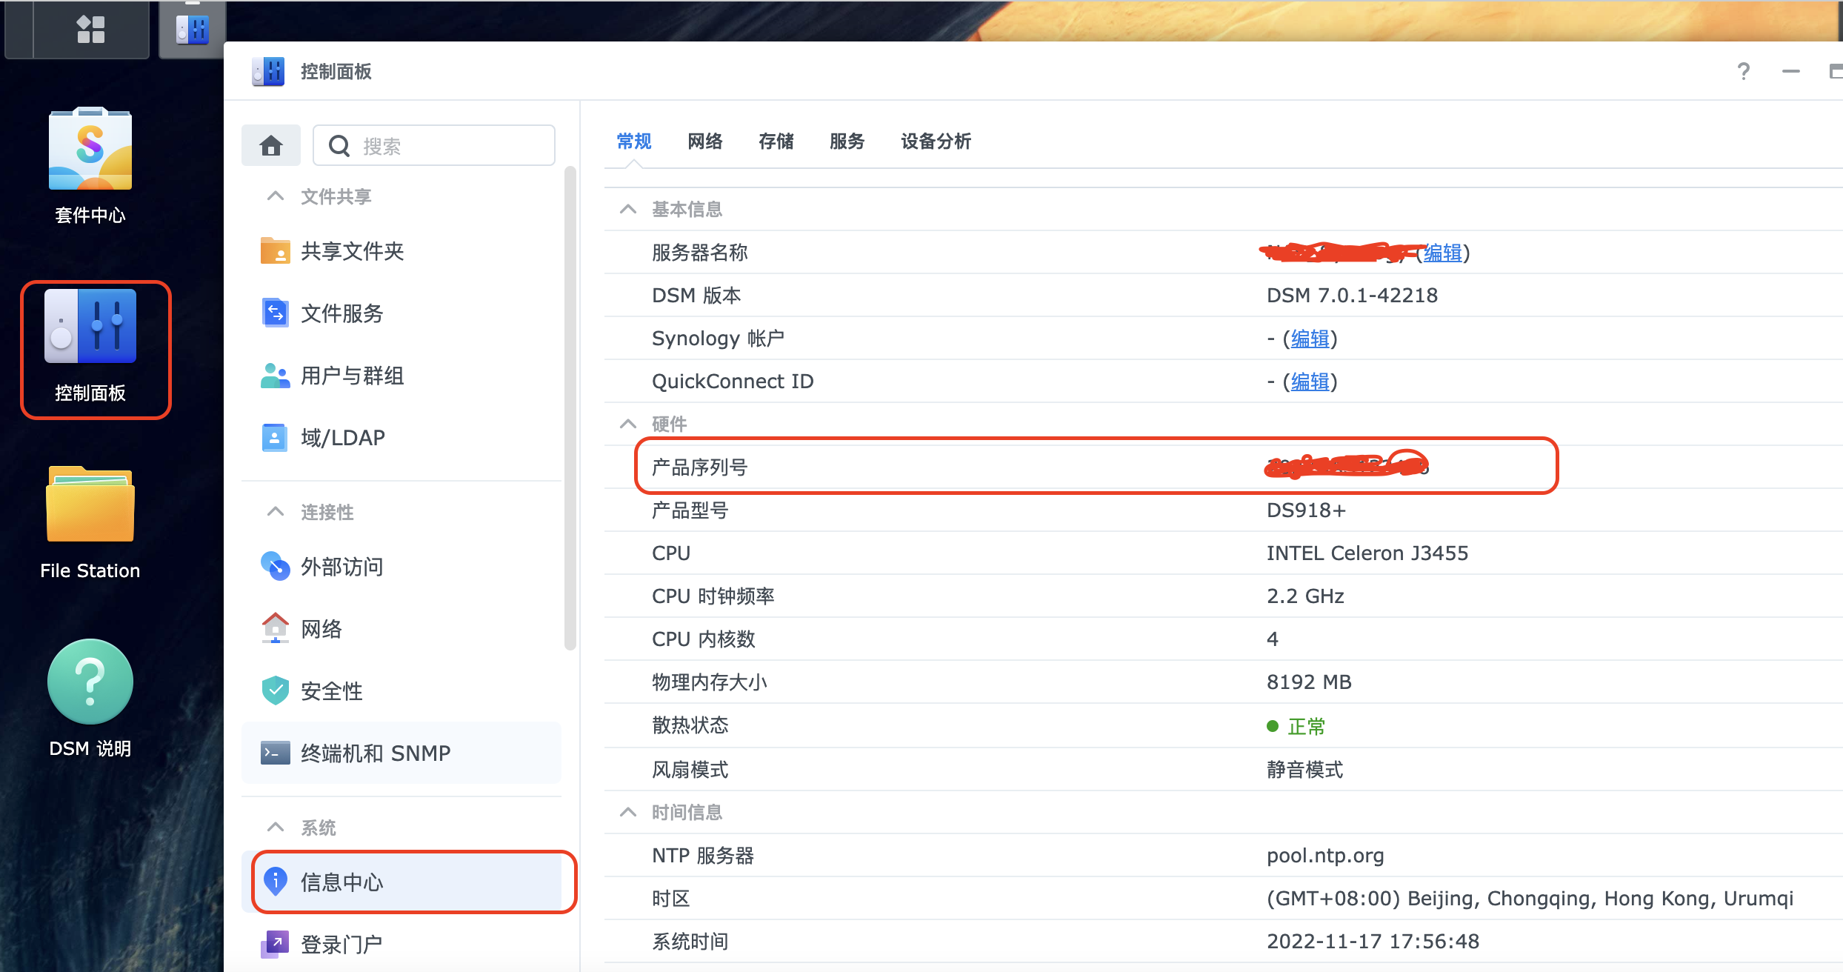
Task: Collapse the 连接性 sidebar section
Action: point(275,511)
